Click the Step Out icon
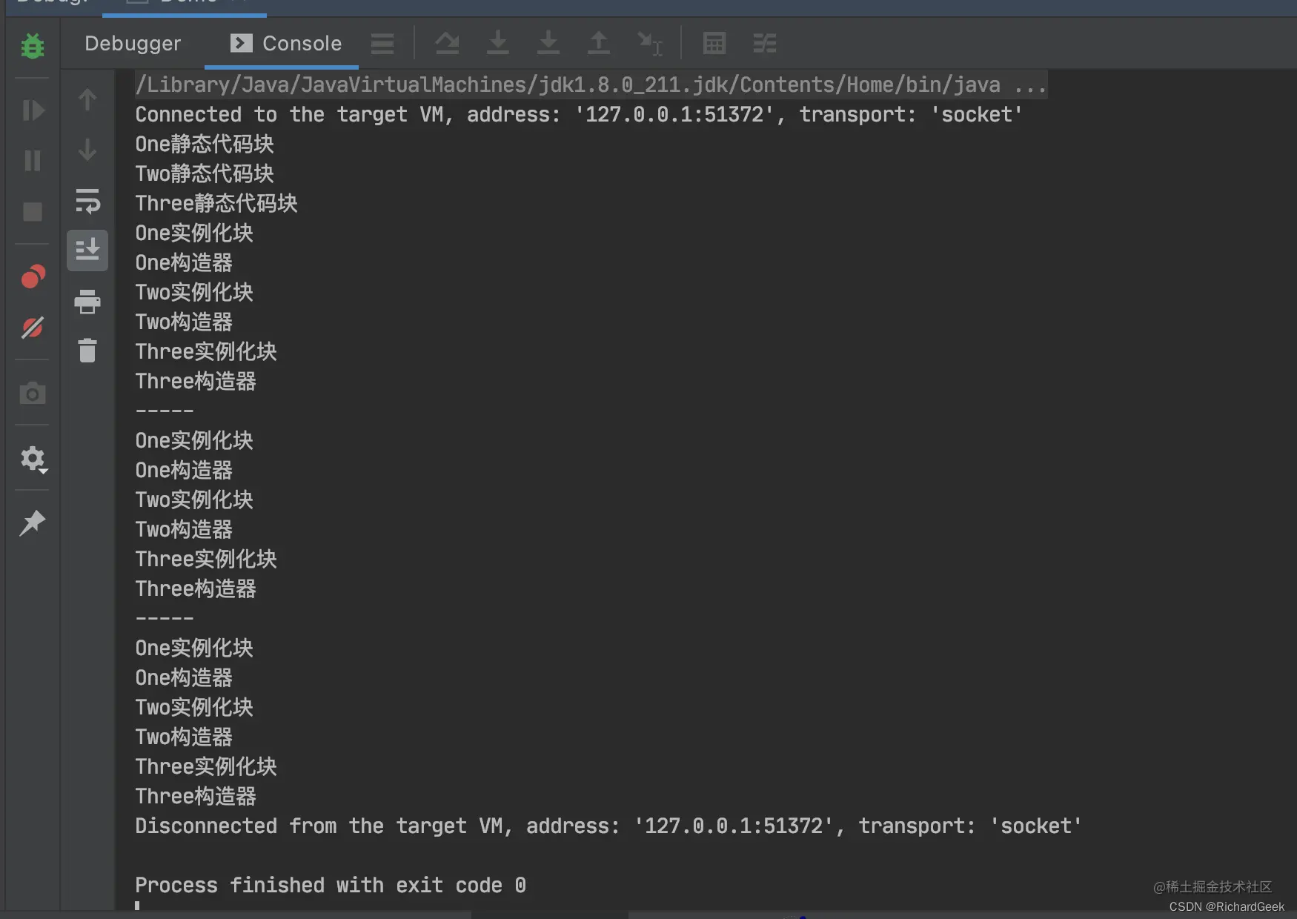Viewport: 1297px width, 919px height. point(599,44)
